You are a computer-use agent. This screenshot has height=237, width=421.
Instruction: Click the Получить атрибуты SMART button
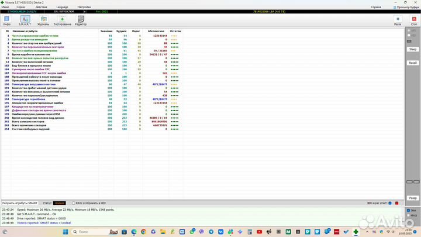pos(20,202)
